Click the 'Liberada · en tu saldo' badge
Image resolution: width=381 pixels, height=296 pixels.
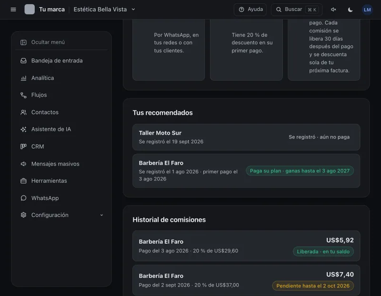point(323,252)
